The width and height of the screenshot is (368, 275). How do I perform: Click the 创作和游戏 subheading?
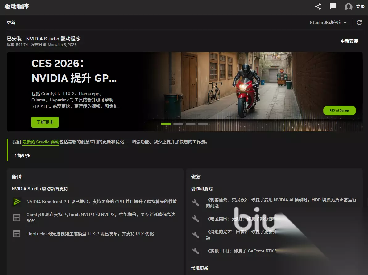point(202,189)
